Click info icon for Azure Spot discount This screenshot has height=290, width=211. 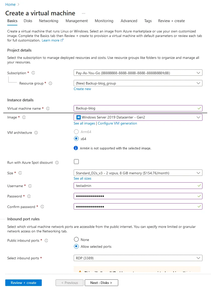[x=57, y=162]
